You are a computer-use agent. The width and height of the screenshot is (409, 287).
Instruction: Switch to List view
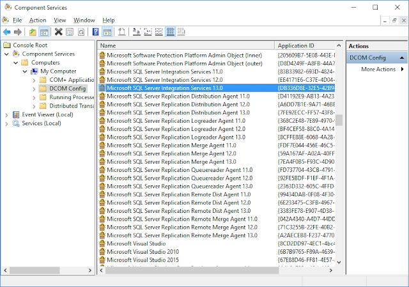point(159,32)
